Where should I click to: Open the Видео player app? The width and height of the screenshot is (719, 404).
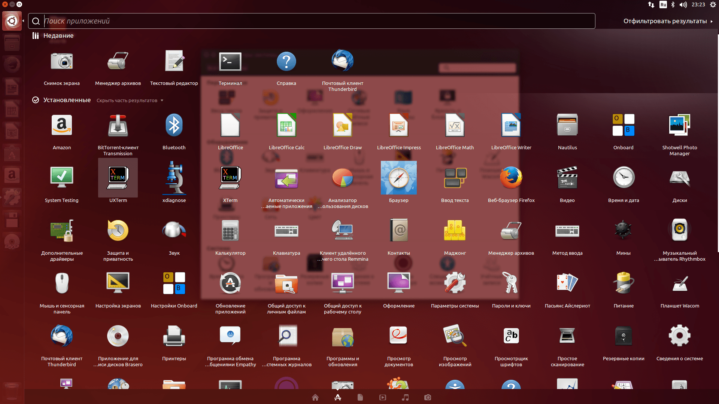coord(567,178)
